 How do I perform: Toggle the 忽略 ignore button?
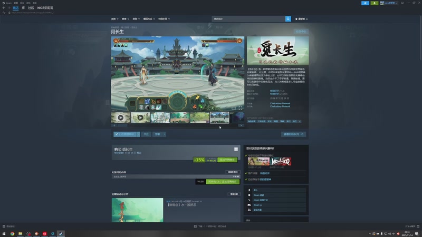(x=157, y=134)
